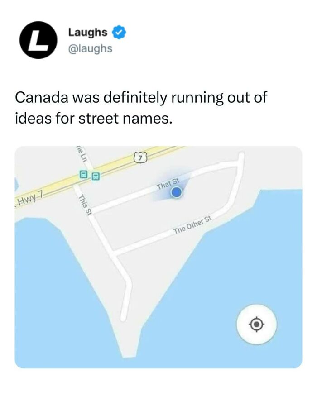
Task: Click the white recenter control circle
Action: click(x=257, y=324)
